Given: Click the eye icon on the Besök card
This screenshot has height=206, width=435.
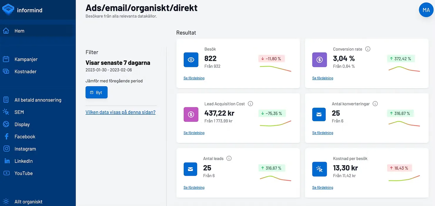Looking at the screenshot, I should 190,60.
